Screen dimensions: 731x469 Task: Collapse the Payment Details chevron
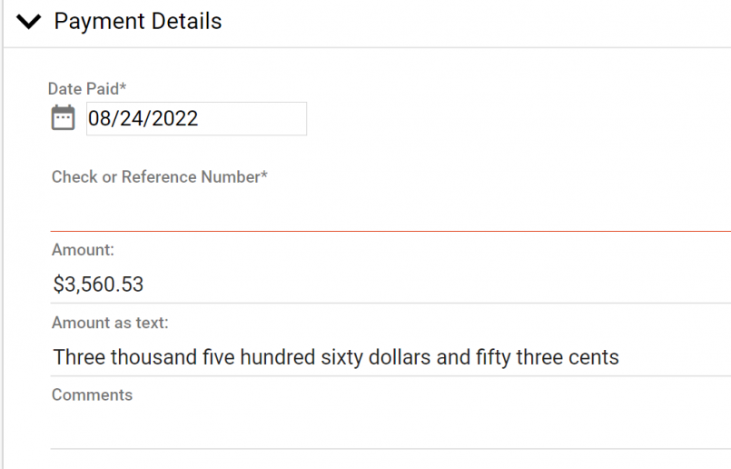click(28, 22)
